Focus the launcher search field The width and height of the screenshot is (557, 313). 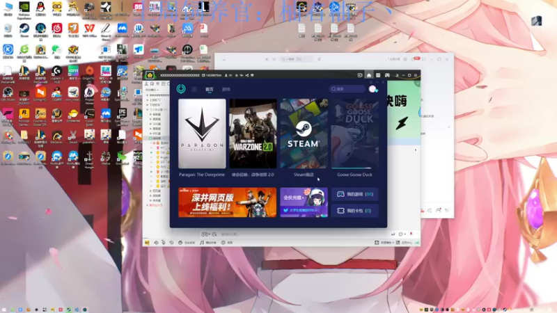(347, 89)
